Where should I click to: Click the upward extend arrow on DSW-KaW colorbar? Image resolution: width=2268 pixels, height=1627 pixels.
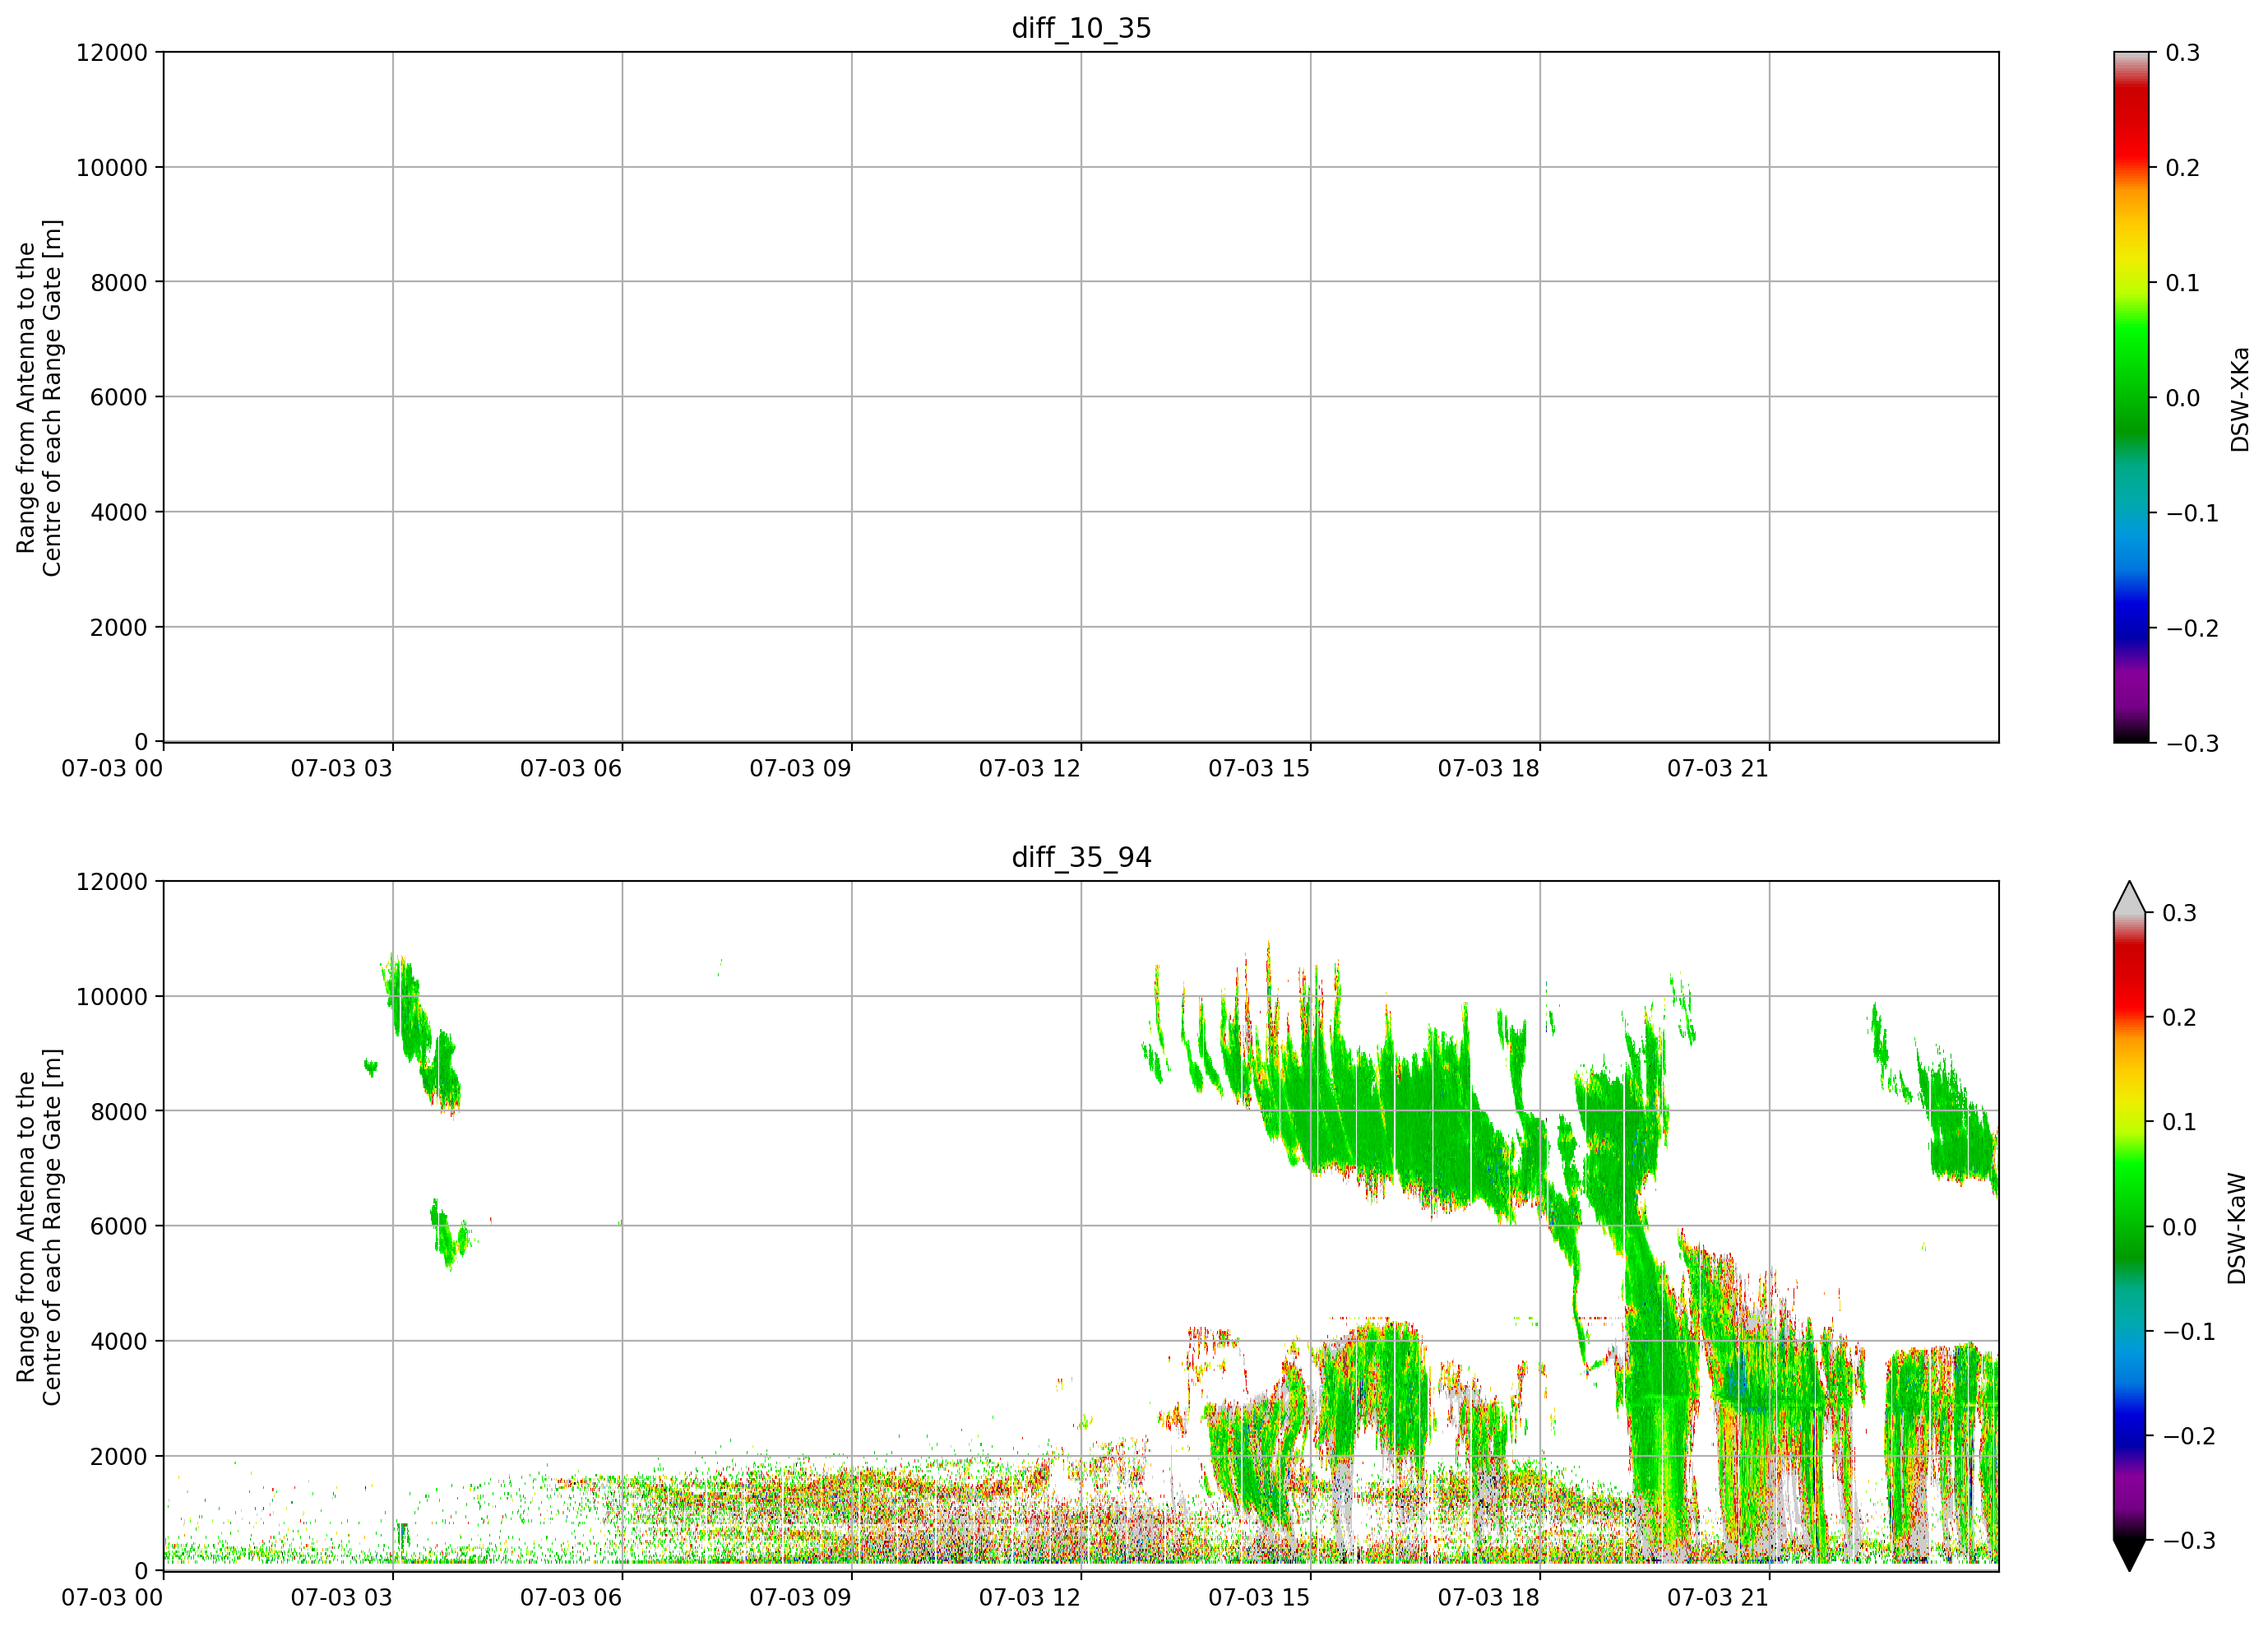click(x=2130, y=897)
